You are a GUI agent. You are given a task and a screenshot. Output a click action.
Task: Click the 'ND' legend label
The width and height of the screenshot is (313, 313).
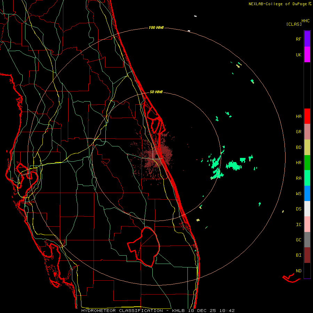pos(298,271)
